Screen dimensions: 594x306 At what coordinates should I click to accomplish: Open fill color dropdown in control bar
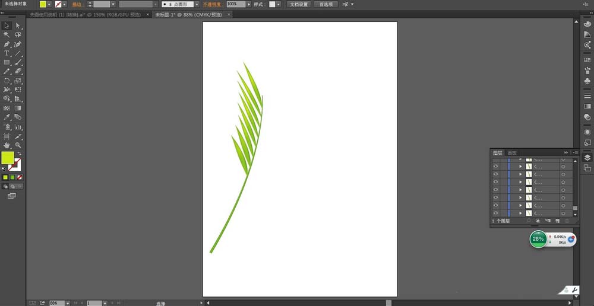tap(49, 4)
